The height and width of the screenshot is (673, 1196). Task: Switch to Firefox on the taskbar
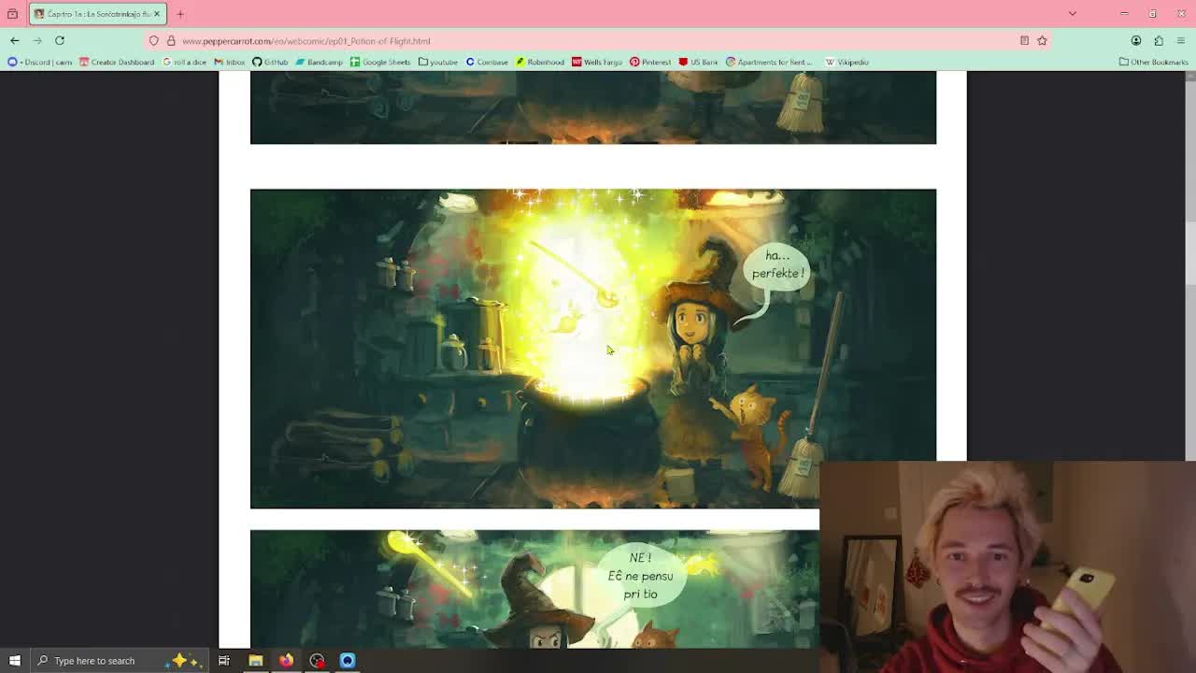pos(286,661)
